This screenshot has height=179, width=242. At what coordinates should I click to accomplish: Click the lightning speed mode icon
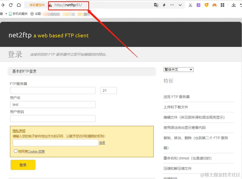coord(164,5)
